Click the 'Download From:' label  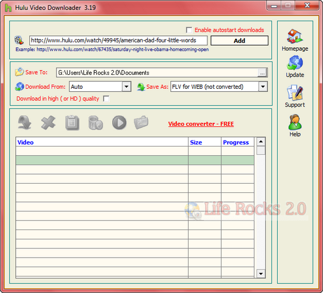pyautogui.click(x=45, y=86)
